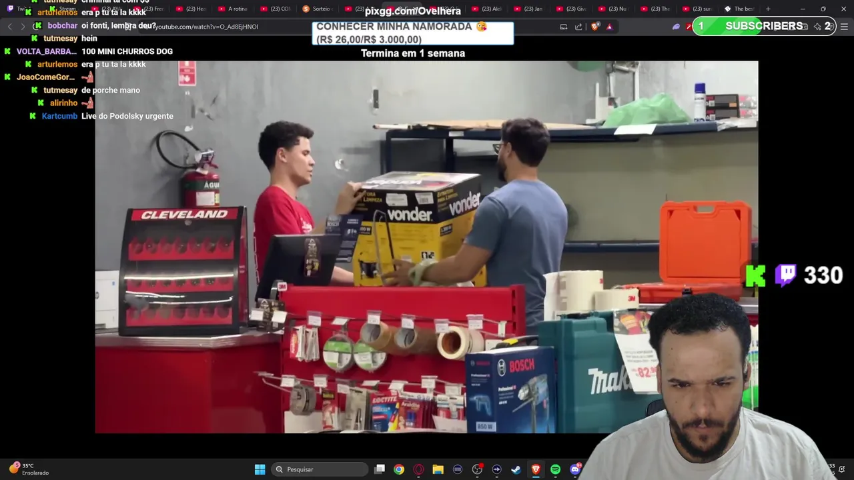Viewport: 854px width, 480px height.
Task: Switch to the '(23) The' YouTube tab
Action: (655, 9)
